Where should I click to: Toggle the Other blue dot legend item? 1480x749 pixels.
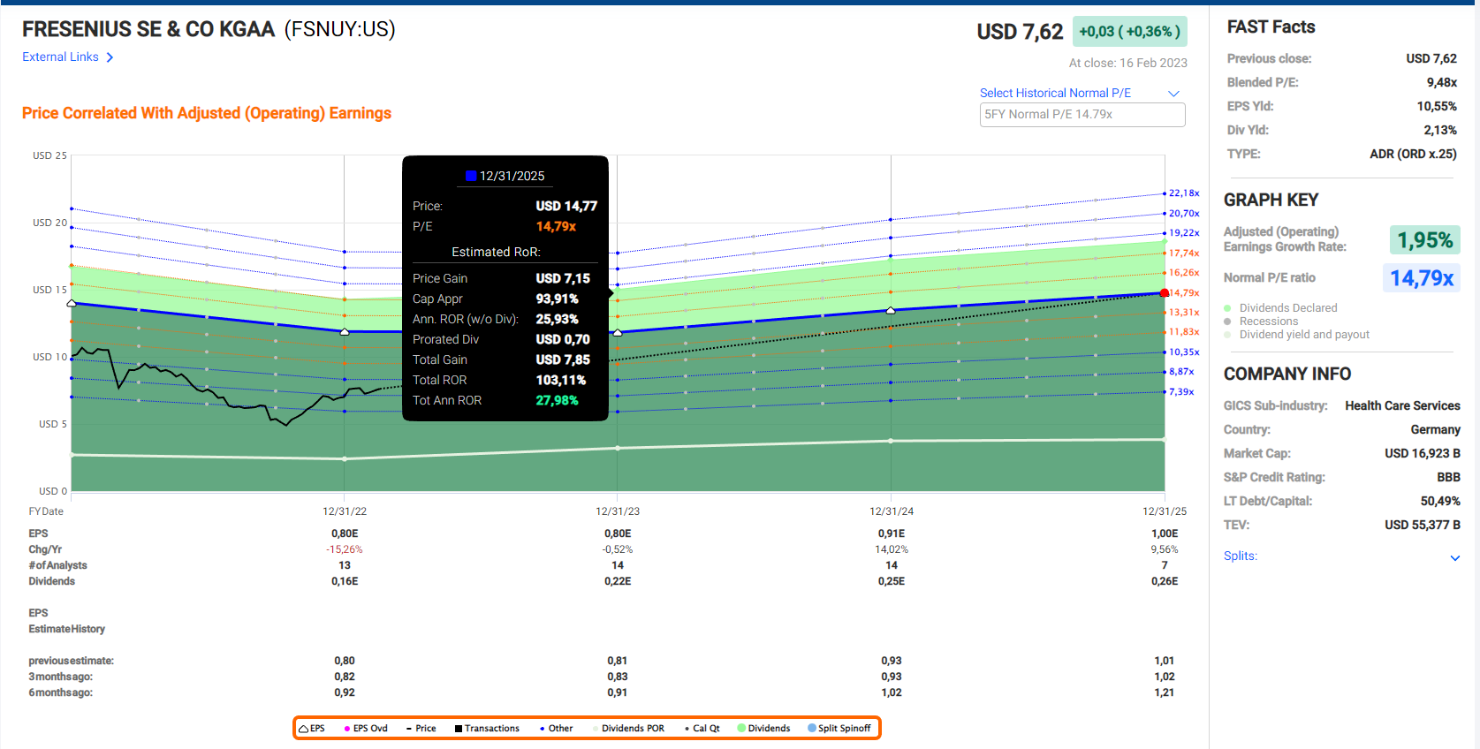[542, 729]
